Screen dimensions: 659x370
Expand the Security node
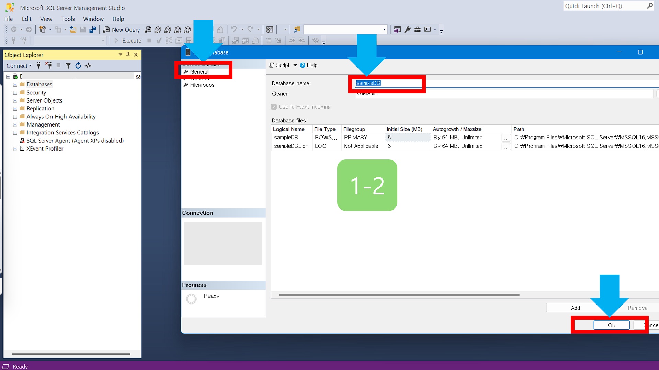click(x=15, y=93)
